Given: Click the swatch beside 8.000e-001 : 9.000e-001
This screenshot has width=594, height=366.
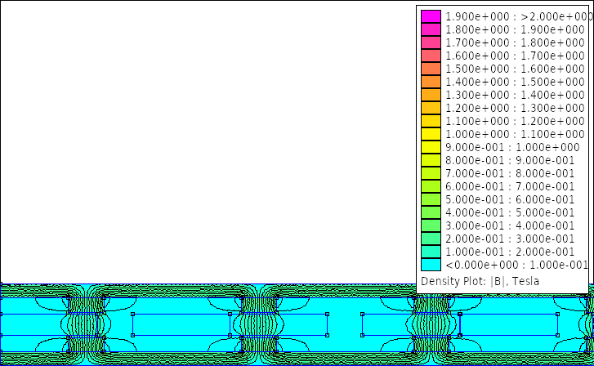Looking at the screenshot, I should [x=431, y=160].
